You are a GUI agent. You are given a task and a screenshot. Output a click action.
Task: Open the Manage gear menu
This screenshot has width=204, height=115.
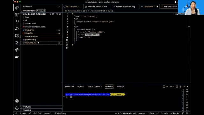coord(17,108)
